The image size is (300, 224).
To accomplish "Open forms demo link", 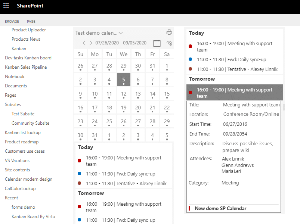I will (23, 207).
